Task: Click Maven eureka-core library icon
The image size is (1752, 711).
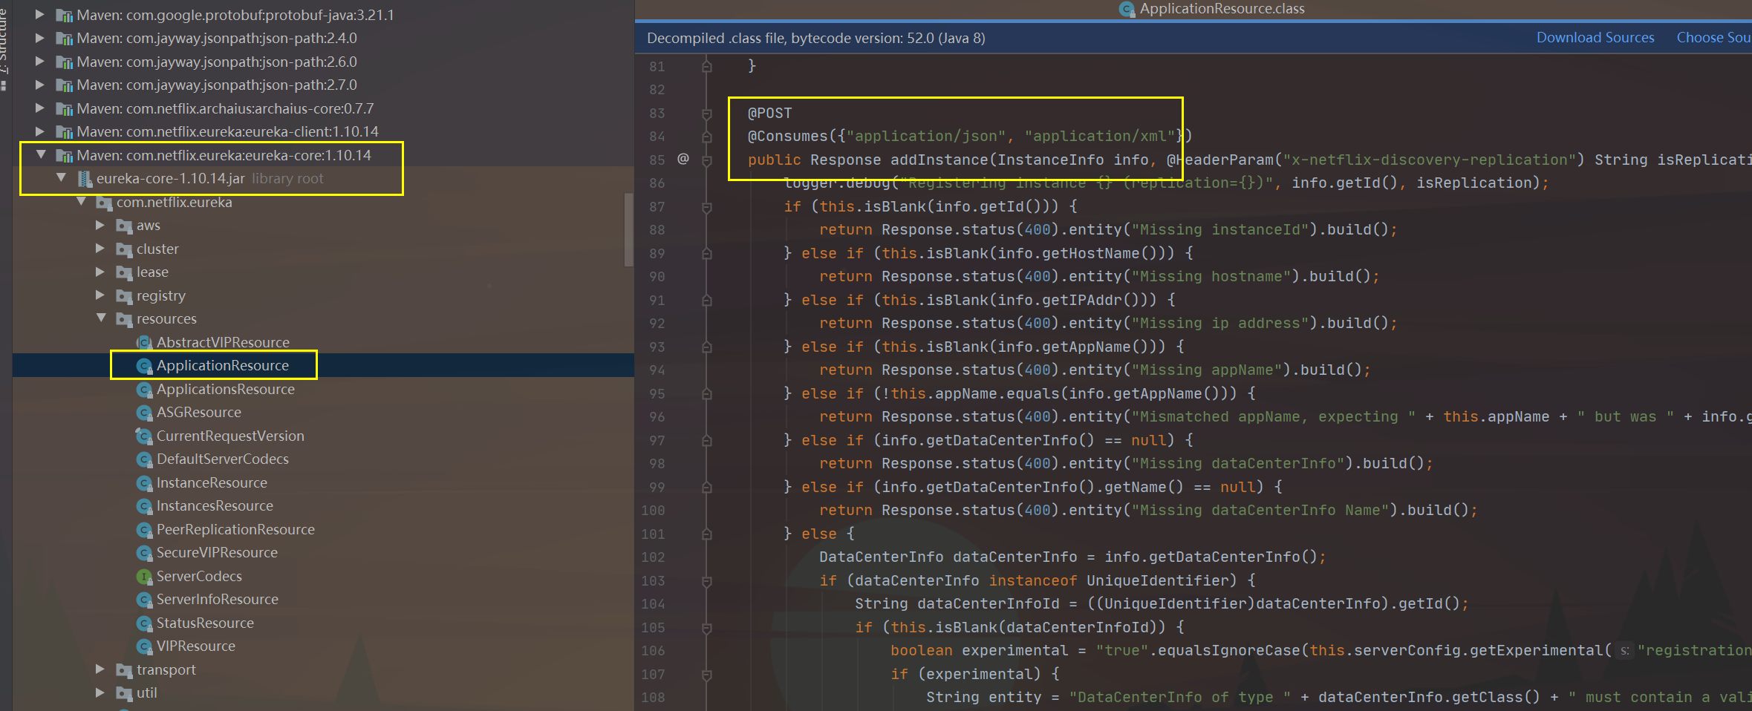Action: point(65,155)
